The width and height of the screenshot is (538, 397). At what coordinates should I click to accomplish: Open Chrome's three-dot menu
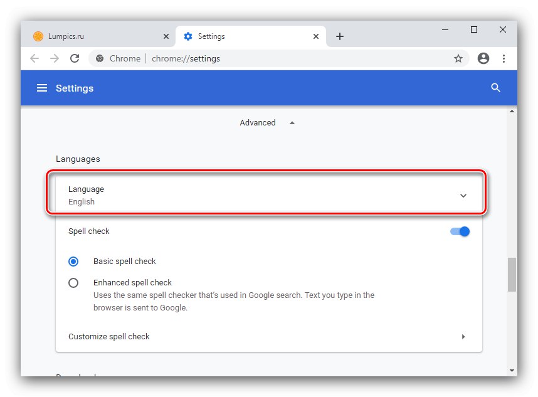tap(504, 58)
